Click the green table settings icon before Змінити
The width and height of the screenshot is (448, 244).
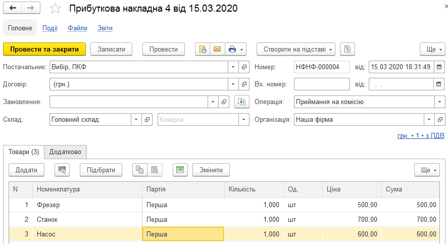180,170
